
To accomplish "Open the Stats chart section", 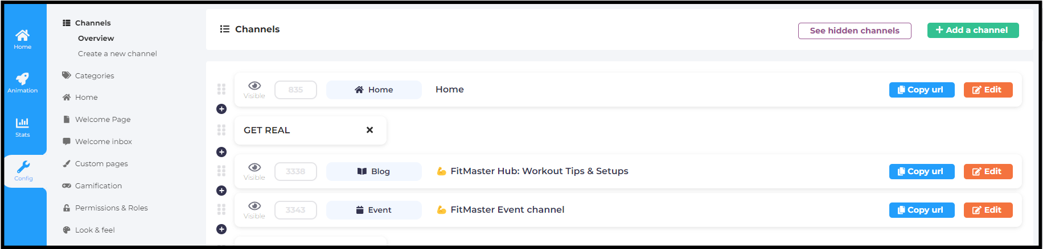I will [23, 126].
